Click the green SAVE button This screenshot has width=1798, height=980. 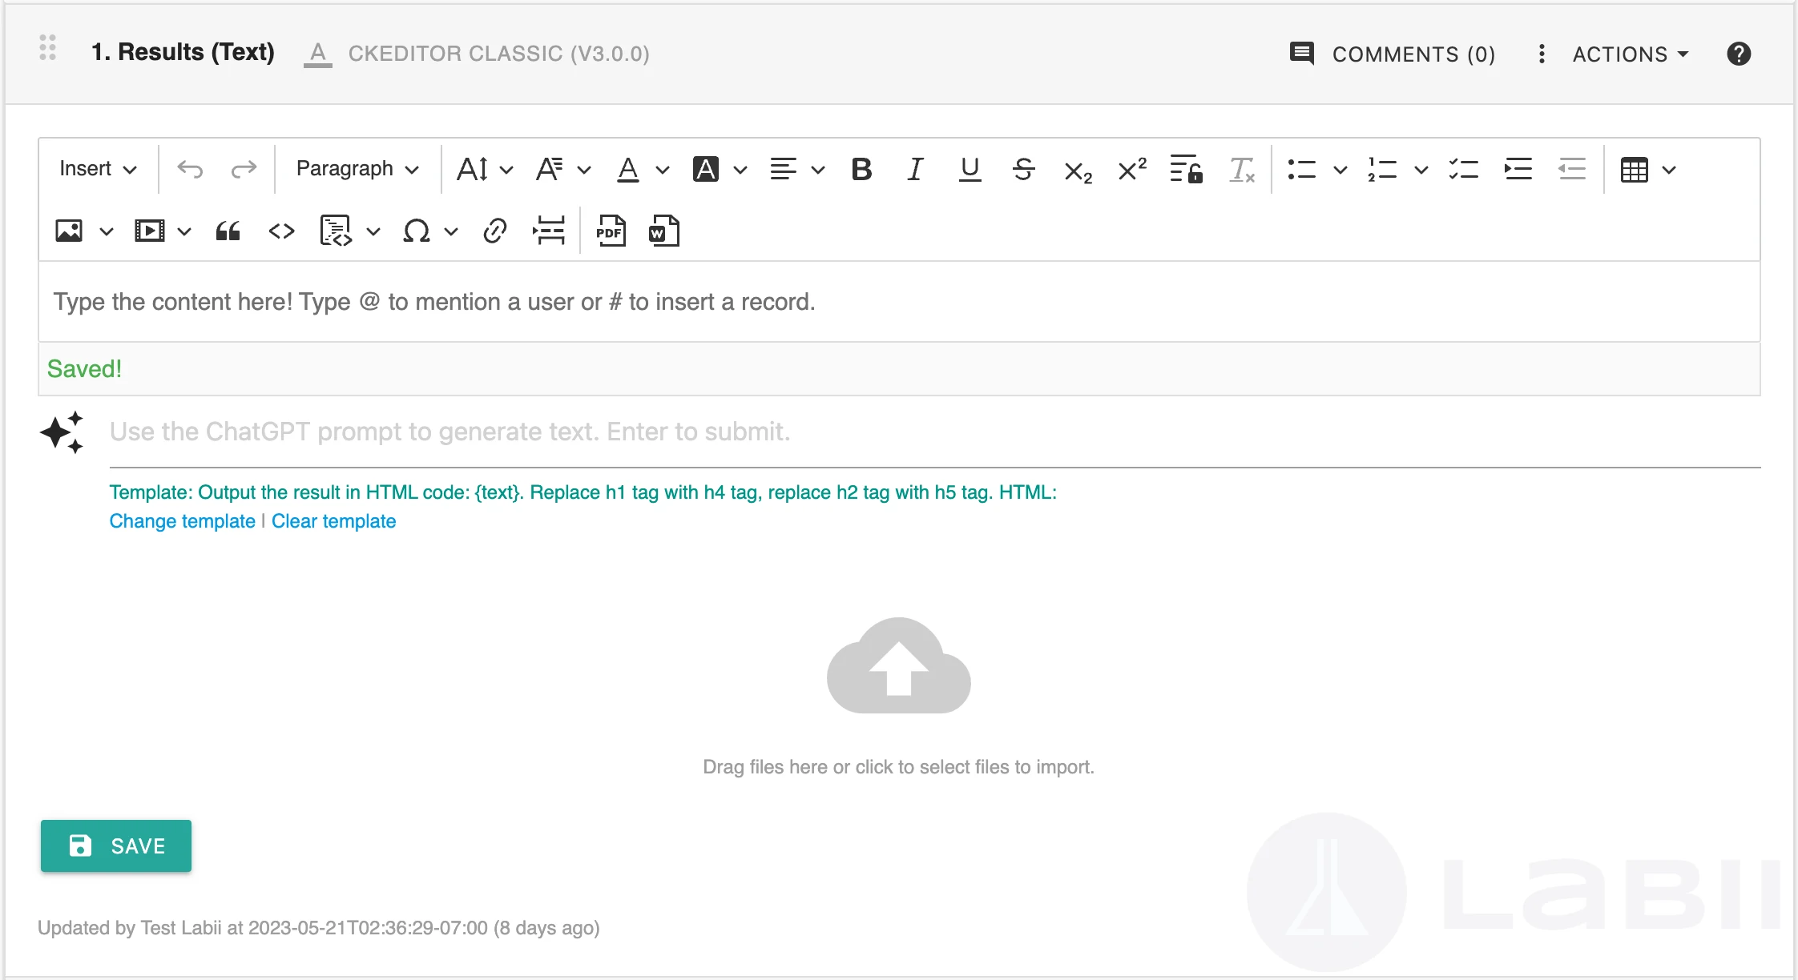tap(116, 845)
